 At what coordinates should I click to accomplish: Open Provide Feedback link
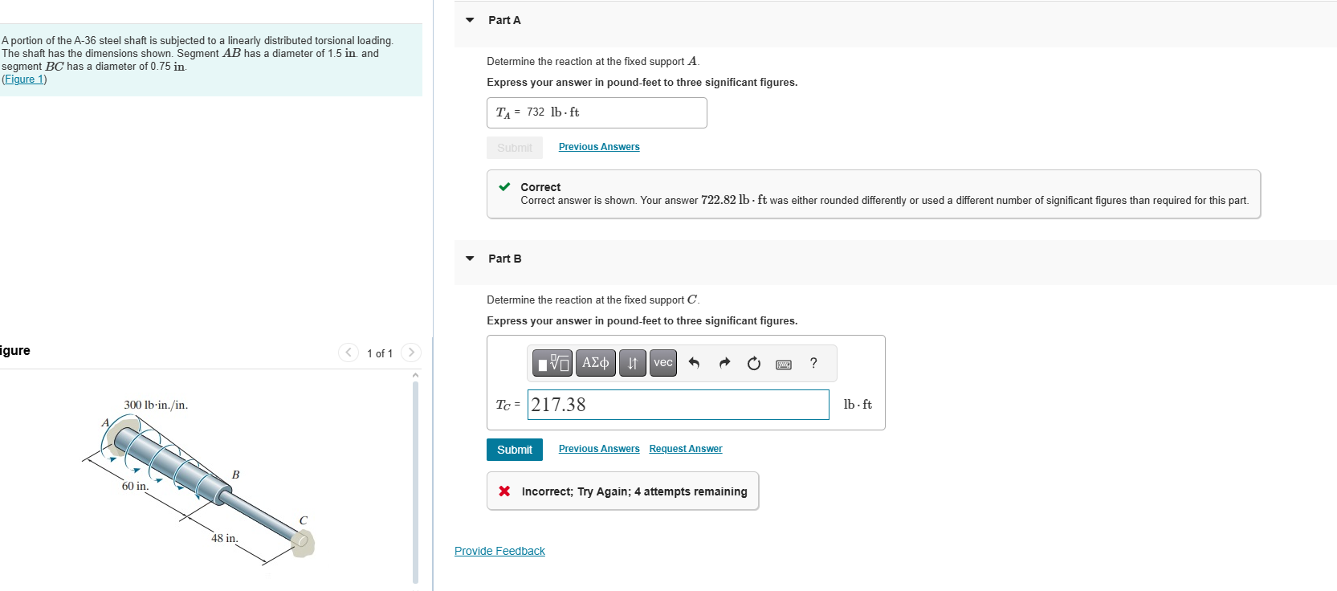[x=499, y=551]
